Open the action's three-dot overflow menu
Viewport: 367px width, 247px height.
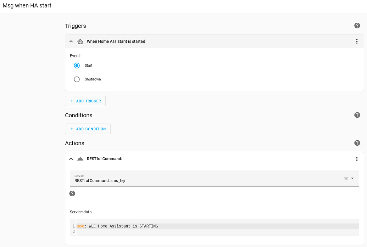(357, 159)
